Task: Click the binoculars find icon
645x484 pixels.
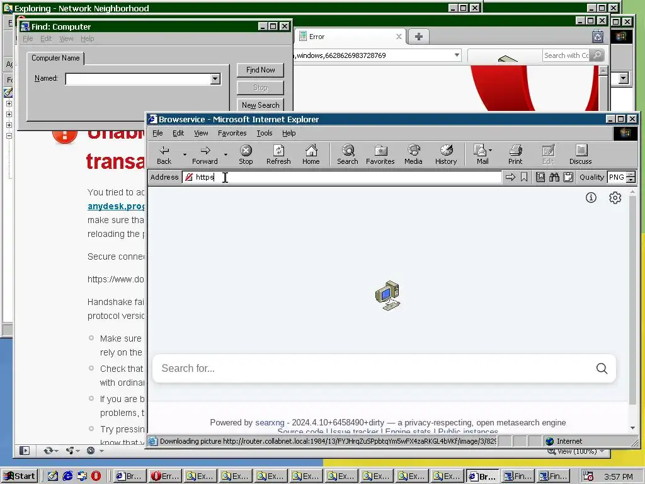Action: [x=554, y=177]
